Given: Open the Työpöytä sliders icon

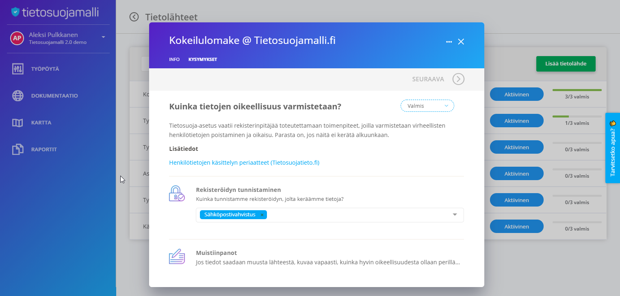Looking at the screenshot, I should [17, 69].
